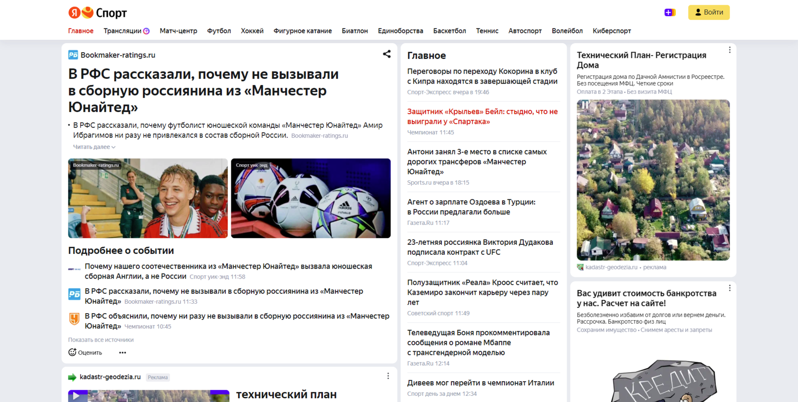Open the main headline about РФС

pyautogui.click(x=203, y=90)
